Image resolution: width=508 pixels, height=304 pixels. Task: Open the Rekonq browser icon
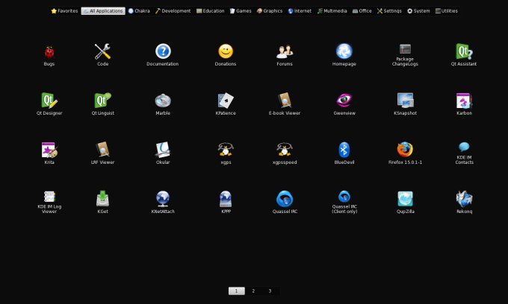coord(464,199)
